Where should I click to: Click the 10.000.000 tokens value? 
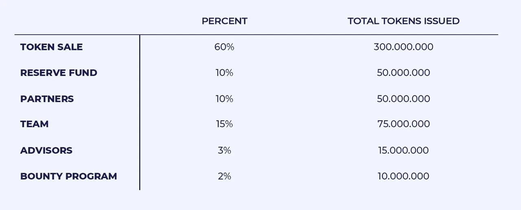pos(403,176)
